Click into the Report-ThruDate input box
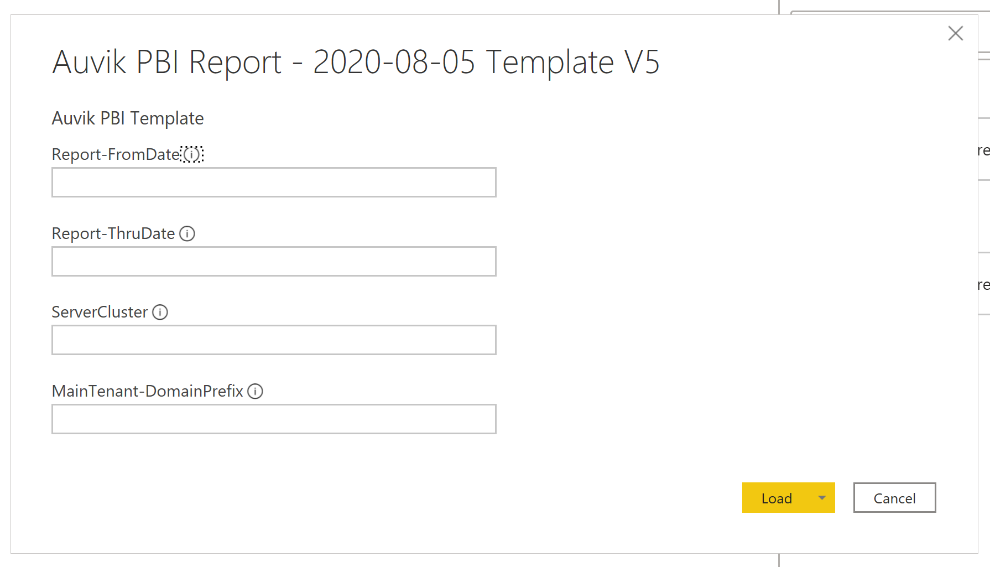 point(274,261)
